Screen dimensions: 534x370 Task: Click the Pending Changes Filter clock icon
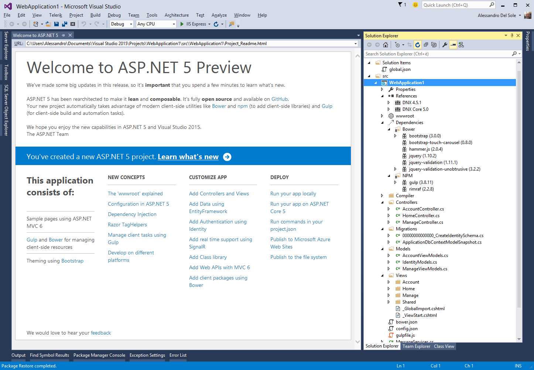pos(397,45)
